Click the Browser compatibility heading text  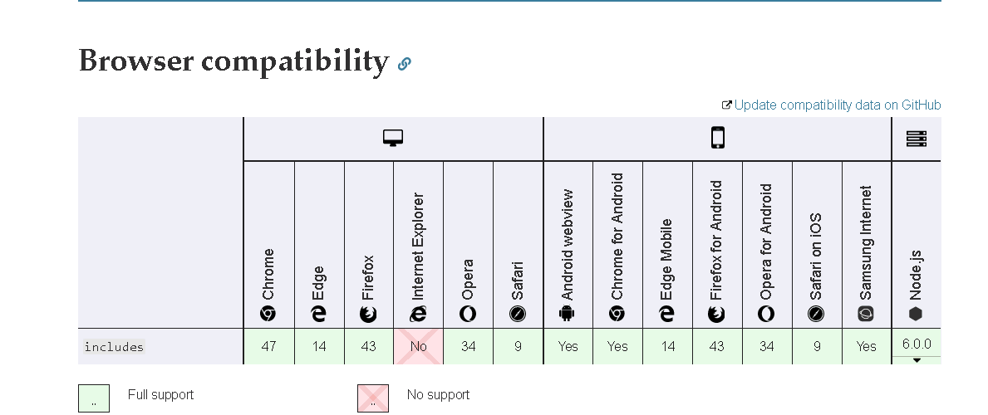[x=233, y=61]
